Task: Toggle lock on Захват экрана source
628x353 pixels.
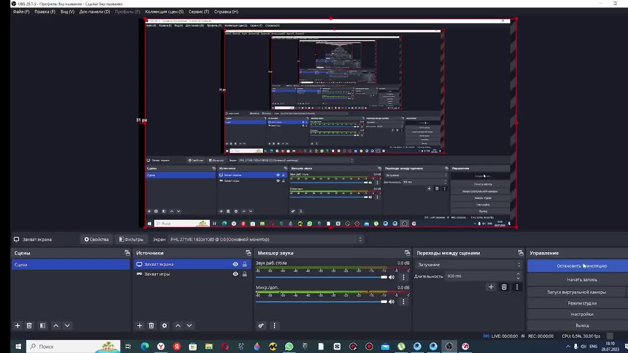Action: (244, 264)
